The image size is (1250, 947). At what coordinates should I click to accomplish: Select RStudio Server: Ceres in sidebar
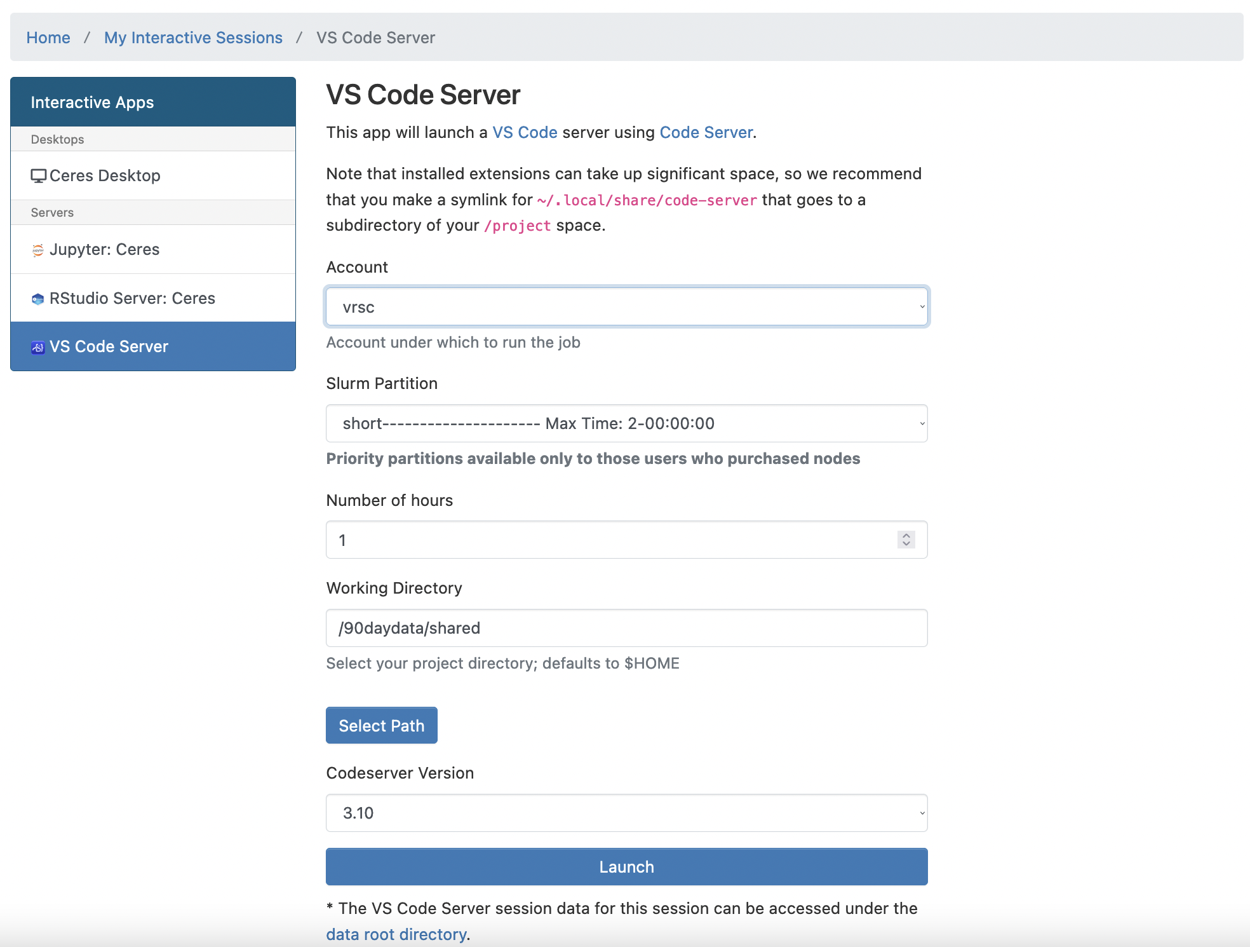pos(153,298)
